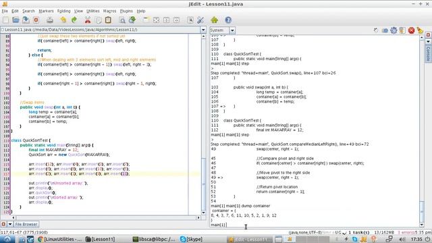This screenshot has width=432, height=243.
Task: Open the Utilities menu
Action: coord(93,11)
